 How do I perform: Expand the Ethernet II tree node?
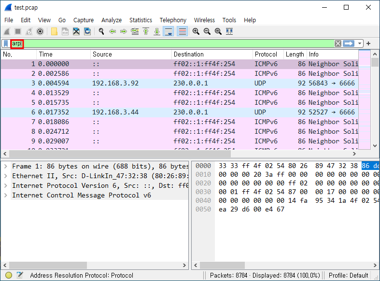(x=6, y=176)
